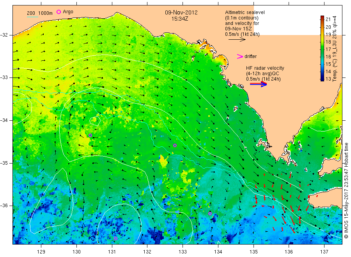
Task: Click the cyan 200m contour legend line
Action: point(32,16)
